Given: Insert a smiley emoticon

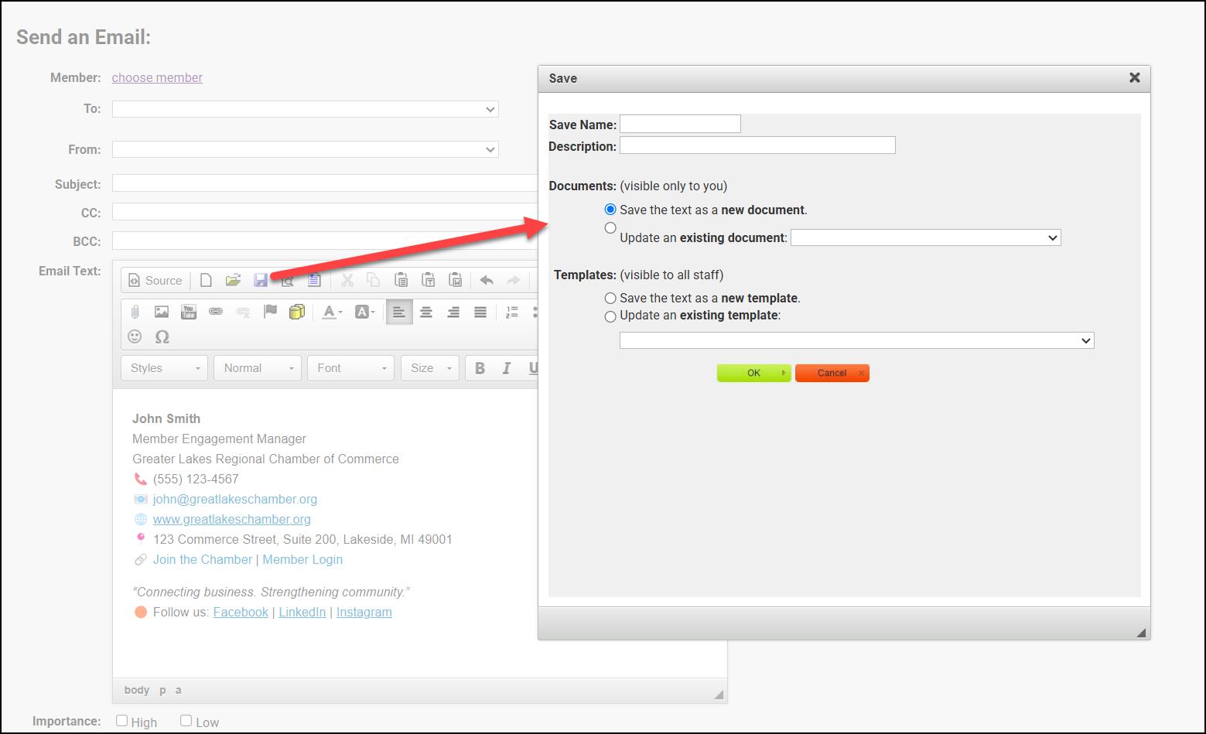Looking at the screenshot, I should click(x=135, y=336).
